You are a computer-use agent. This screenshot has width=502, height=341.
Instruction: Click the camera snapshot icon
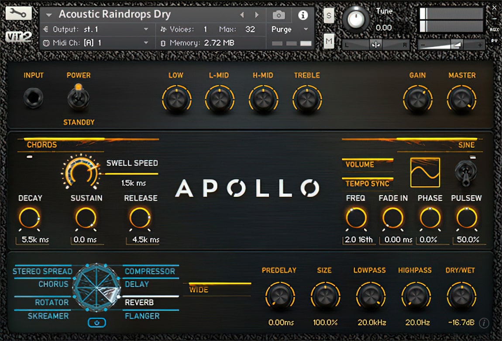click(279, 15)
